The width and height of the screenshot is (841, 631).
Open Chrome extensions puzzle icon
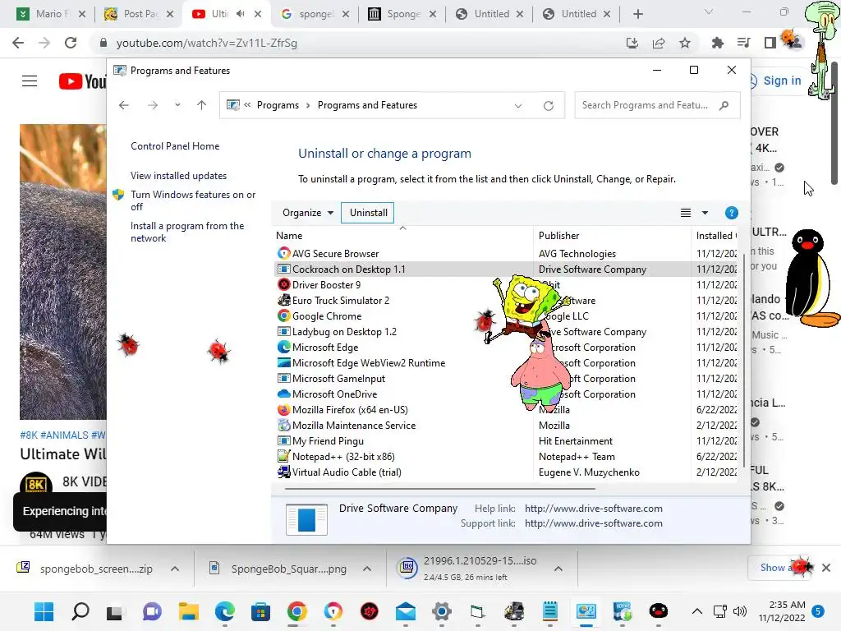717,43
